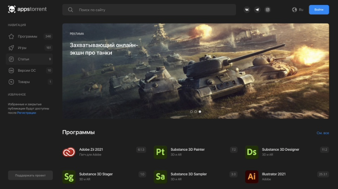This screenshot has width=338, height=189.
Task: Click the appstorrent skull logo
Action: (12, 9)
